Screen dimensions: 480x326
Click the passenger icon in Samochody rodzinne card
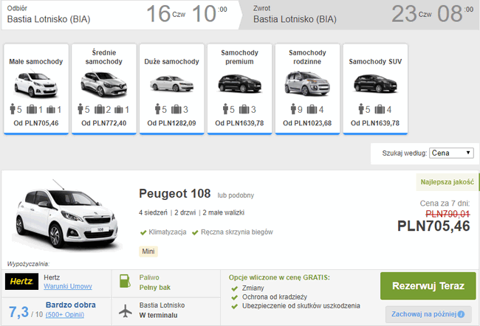[293, 109]
